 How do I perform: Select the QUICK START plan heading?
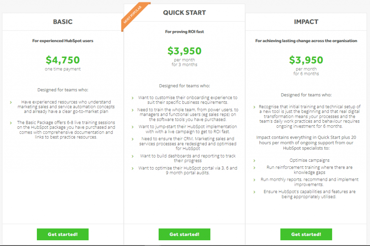click(184, 13)
